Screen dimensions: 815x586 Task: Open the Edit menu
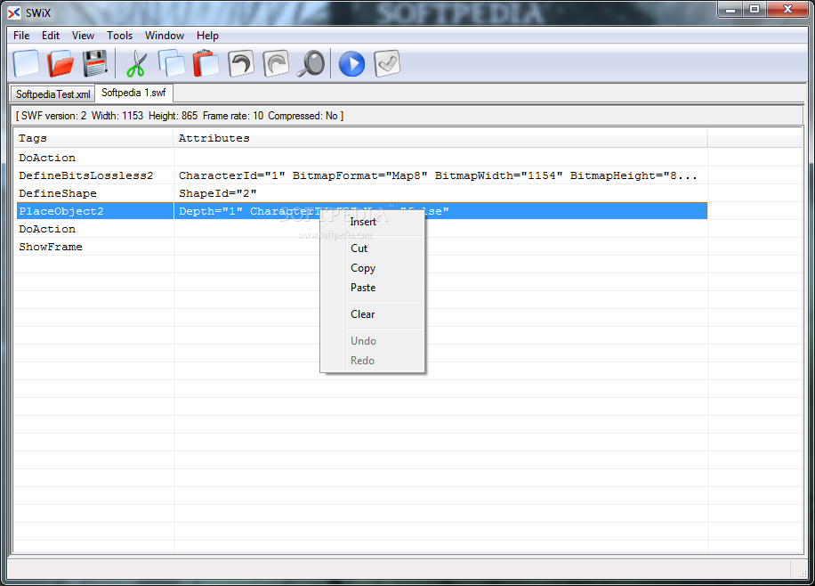coord(51,36)
